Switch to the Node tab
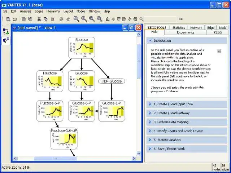 [223, 27]
